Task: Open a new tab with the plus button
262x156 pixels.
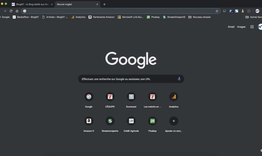Action: [104, 4]
